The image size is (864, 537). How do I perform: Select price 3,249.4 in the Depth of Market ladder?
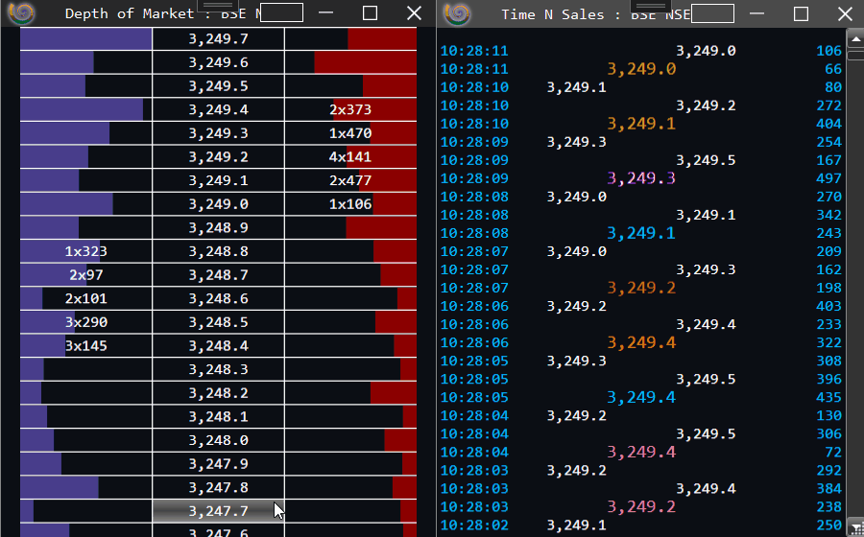[218, 109]
